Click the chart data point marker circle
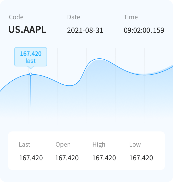The height and width of the screenshot is (182, 173). point(31,74)
